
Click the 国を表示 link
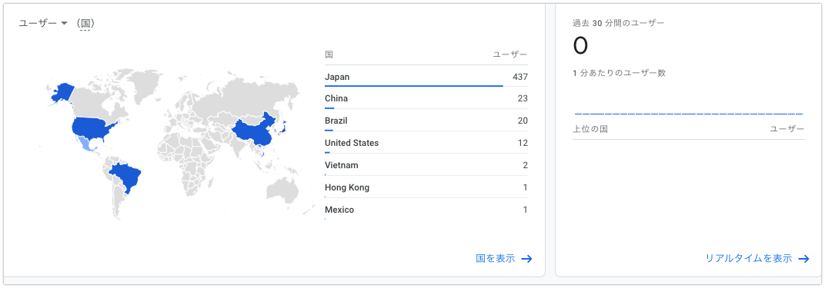[x=495, y=259]
